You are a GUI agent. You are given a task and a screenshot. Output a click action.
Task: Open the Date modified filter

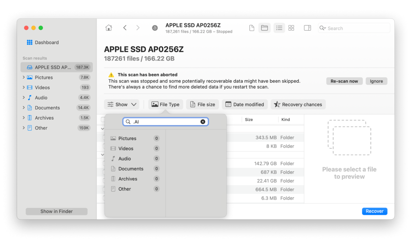(245, 104)
